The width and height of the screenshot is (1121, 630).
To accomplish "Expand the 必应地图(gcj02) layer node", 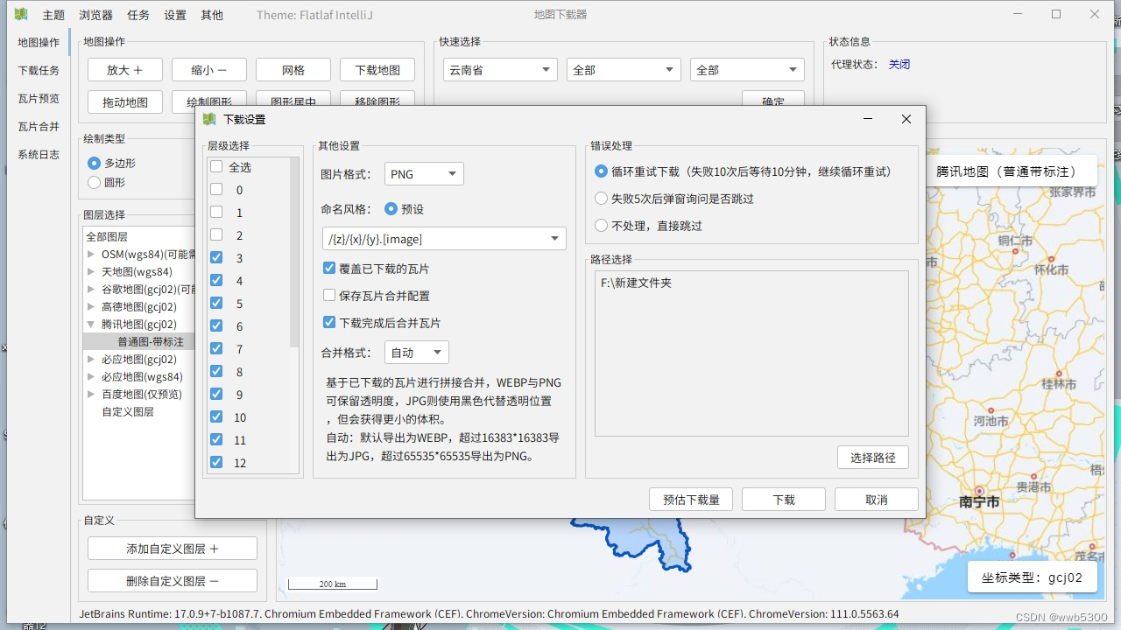I will [x=91, y=360].
